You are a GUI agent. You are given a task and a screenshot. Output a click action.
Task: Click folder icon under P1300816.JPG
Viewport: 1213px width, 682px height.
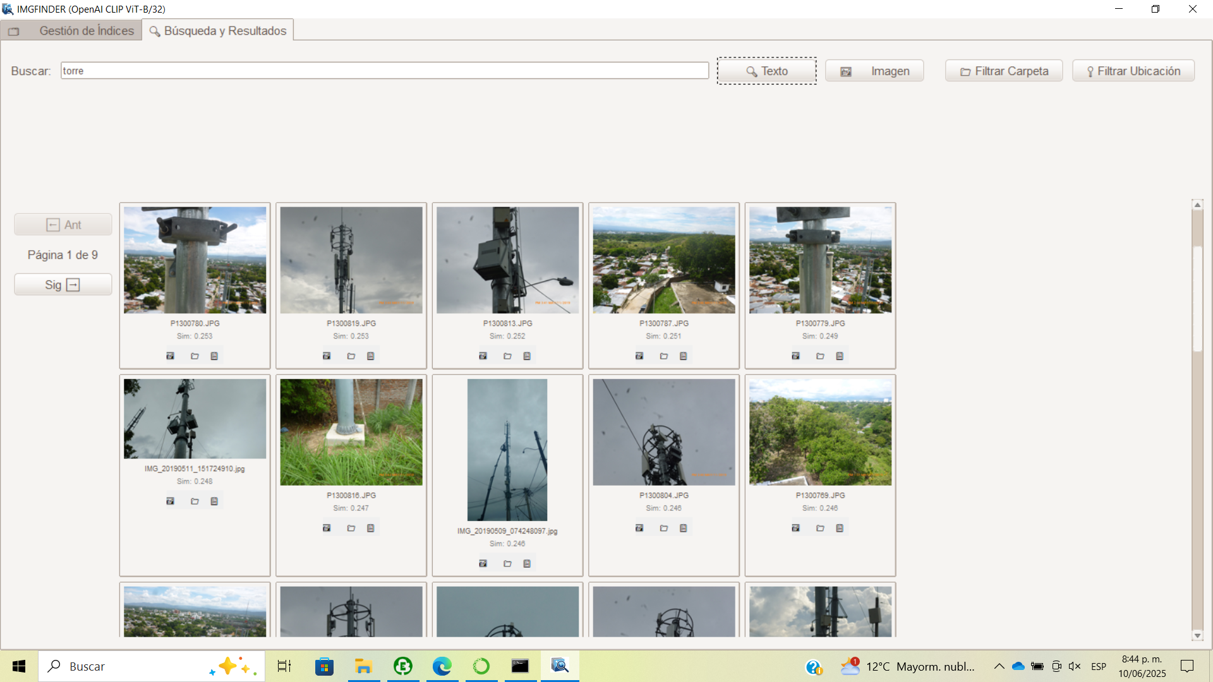351,529
